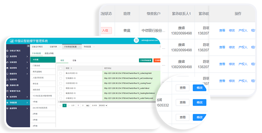
Task: Click the 视频管理 sidebar icon
Action: pos(7,80)
